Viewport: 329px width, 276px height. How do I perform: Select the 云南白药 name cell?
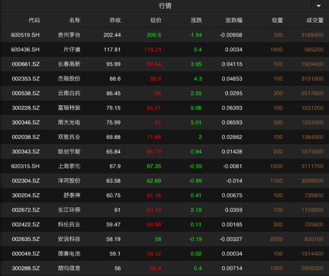[69, 93]
